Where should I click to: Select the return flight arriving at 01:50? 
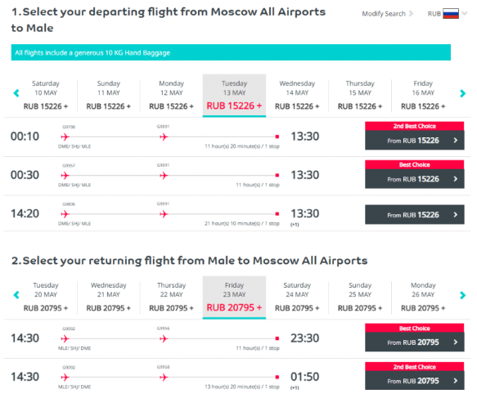click(415, 381)
